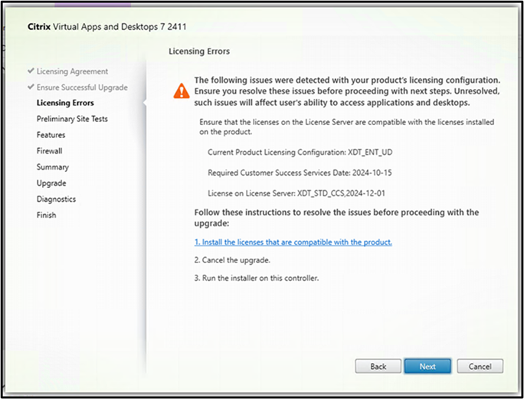Select Licensing Errors step in sidebar
Viewport: 524px width, 399px height.
pos(65,103)
